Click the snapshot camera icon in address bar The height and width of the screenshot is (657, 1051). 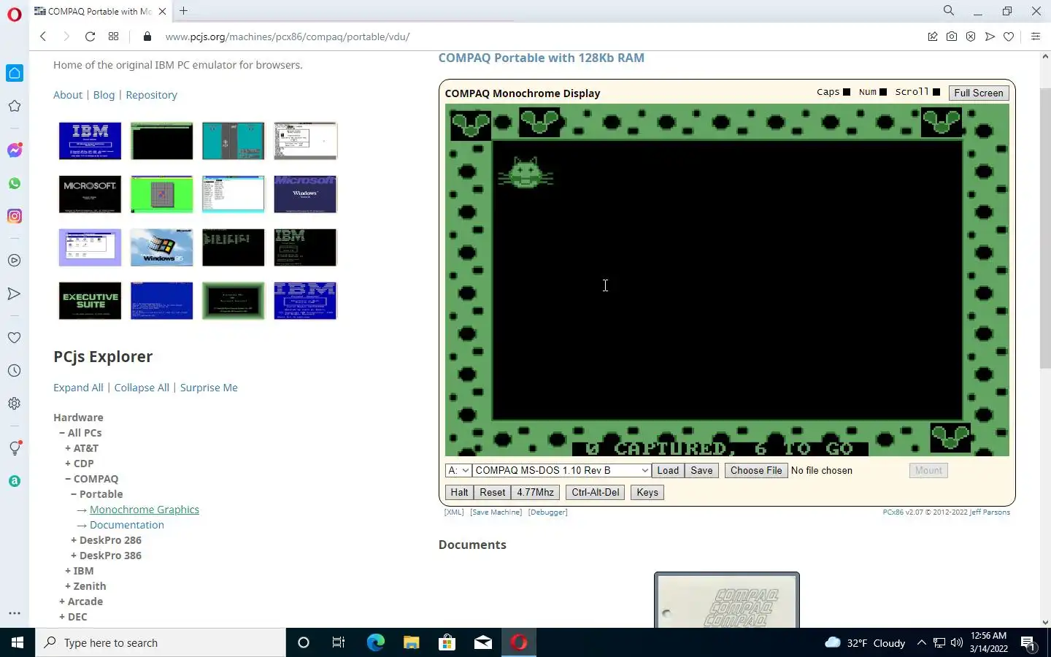952,36
